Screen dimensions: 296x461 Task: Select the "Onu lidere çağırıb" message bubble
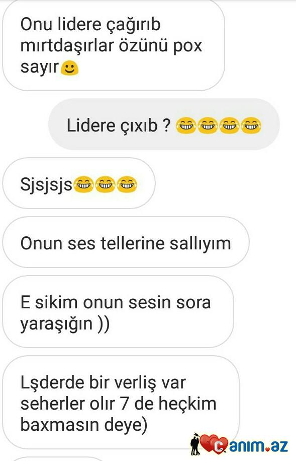[114, 45]
